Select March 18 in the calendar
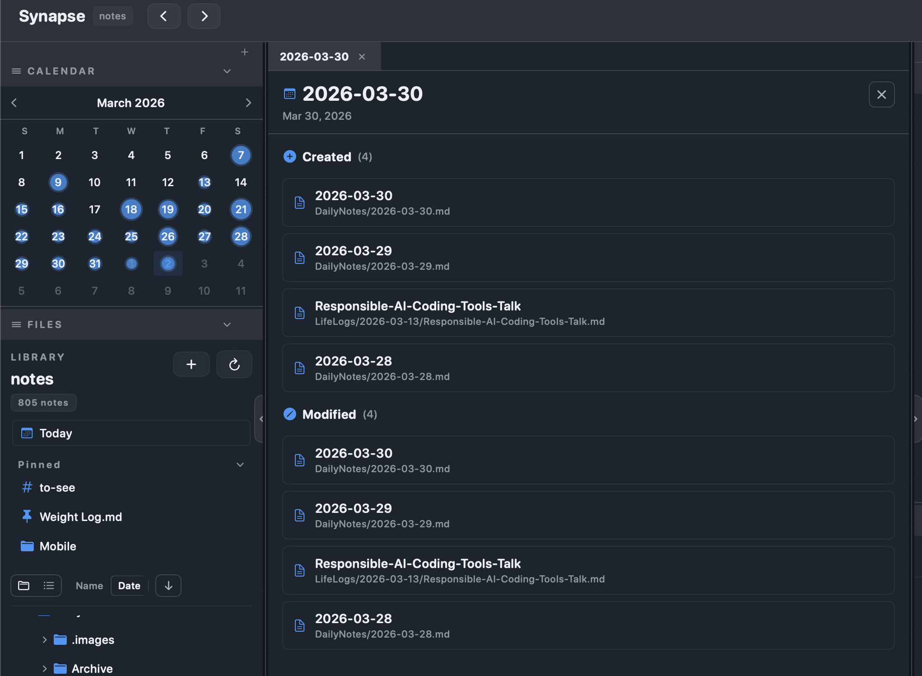 click(131, 210)
